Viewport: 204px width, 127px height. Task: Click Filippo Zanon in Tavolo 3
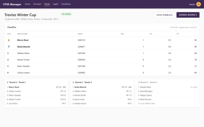click(x=146, y=95)
